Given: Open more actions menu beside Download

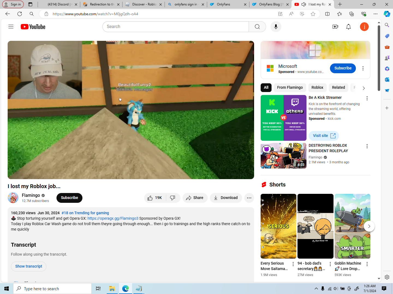Looking at the screenshot, I should click(x=249, y=198).
